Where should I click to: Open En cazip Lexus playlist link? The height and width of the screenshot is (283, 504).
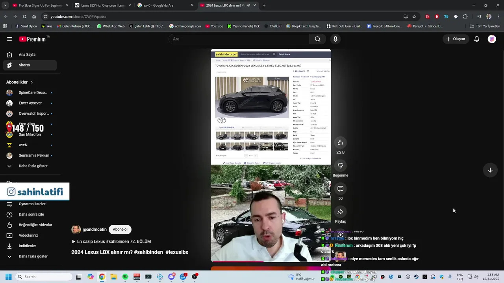pyautogui.click(x=111, y=241)
